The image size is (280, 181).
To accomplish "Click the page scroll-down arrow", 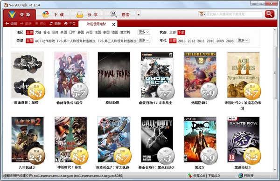I will point(275,170).
